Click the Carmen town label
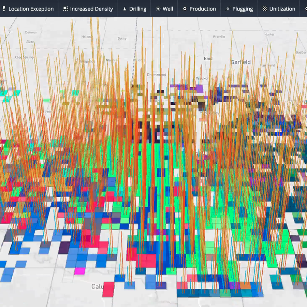The height and width of the screenshot is (307, 307). coord(31,32)
